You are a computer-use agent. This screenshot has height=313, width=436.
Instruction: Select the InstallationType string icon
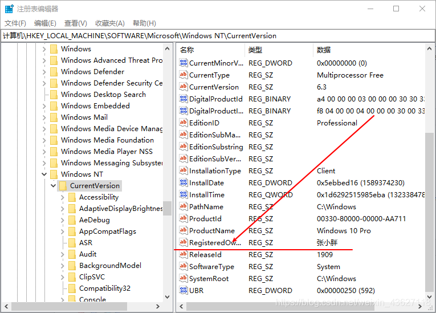pyautogui.click(x=184, y=170)
